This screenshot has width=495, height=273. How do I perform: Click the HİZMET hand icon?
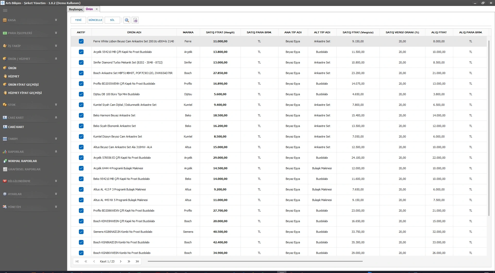(x=5, y=76)
